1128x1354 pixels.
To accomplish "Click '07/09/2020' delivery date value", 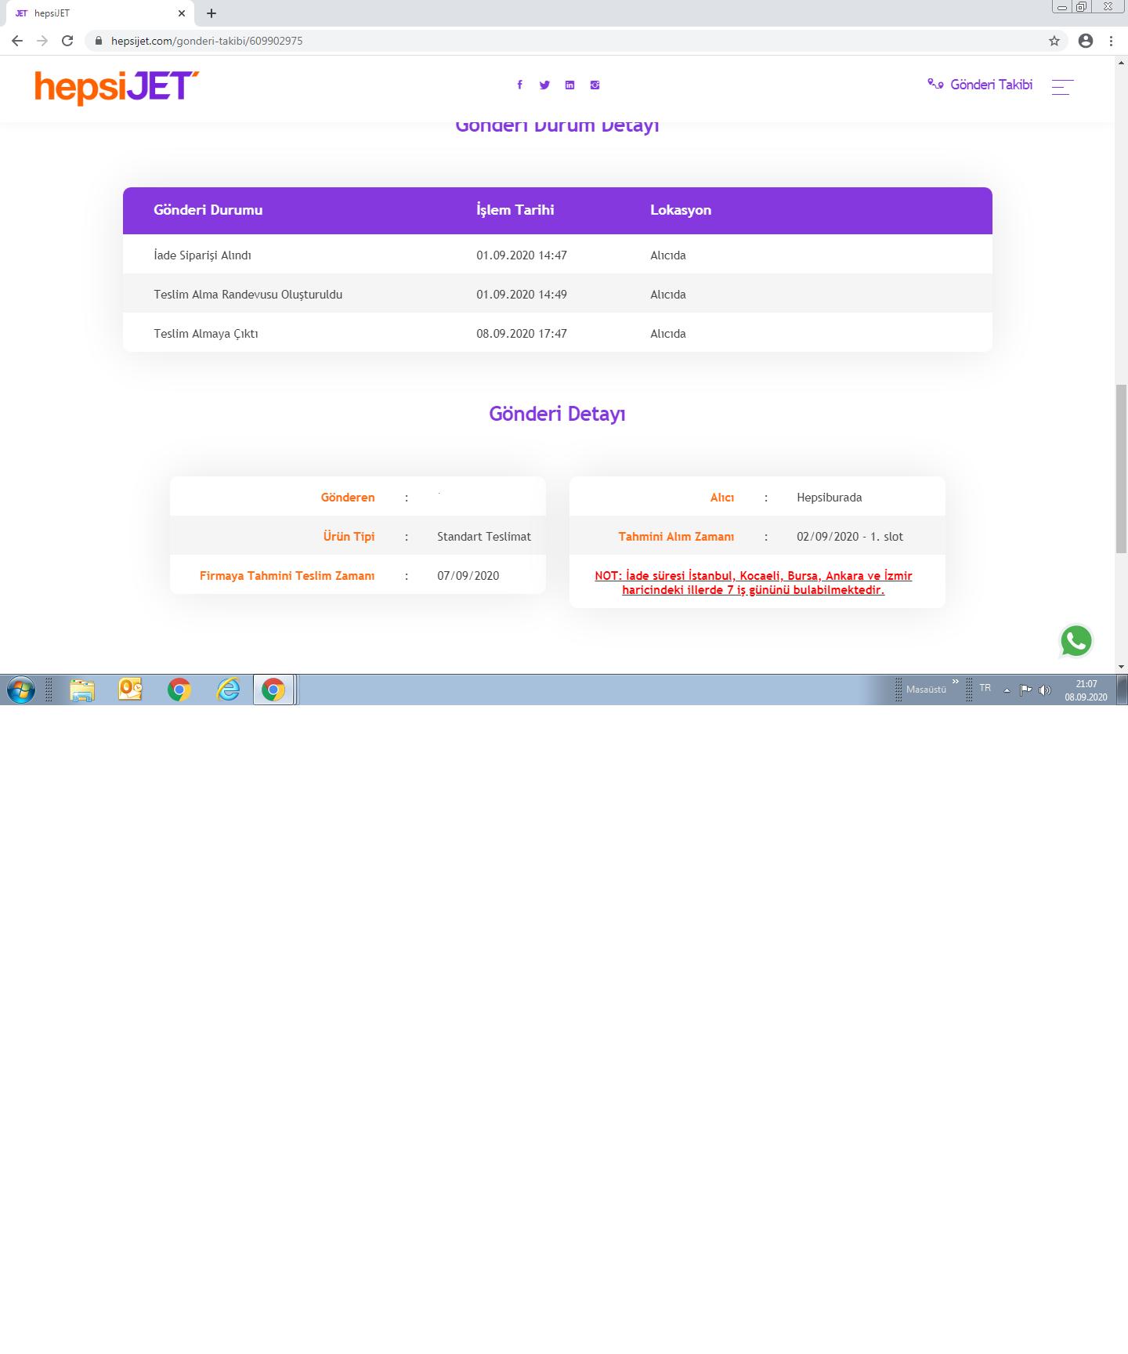I will click(x=468, y=576).
